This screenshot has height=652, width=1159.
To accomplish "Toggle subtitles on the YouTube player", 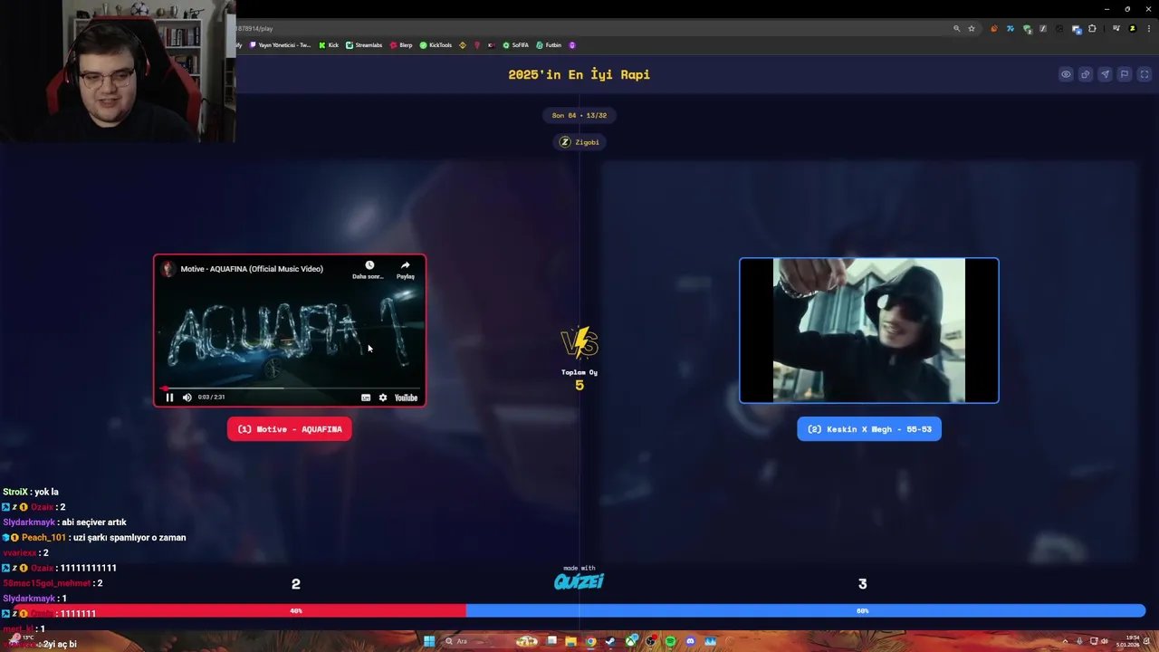I will pos(366,398).
